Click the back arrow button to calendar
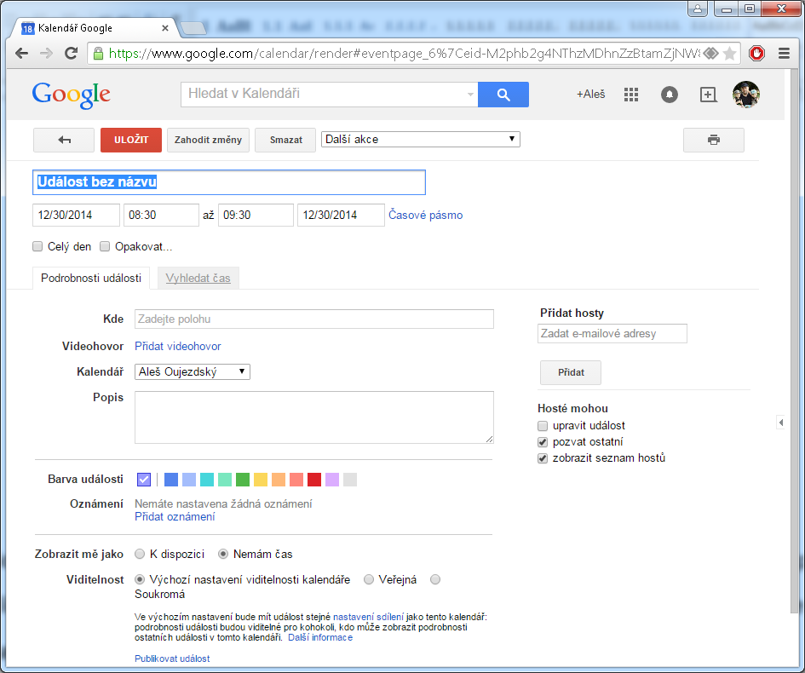 [x=64, y=140]
